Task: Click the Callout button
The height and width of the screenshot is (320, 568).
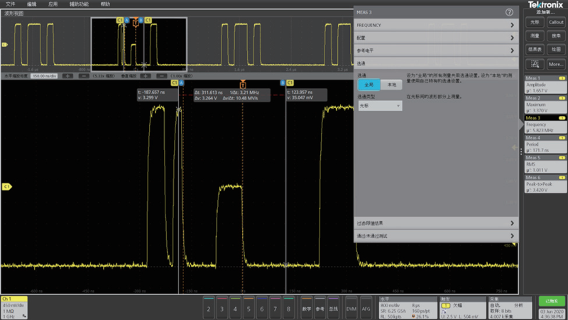Action: point(556,22)
